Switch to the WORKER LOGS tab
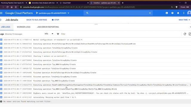191x107 pixels. point(24,27)
